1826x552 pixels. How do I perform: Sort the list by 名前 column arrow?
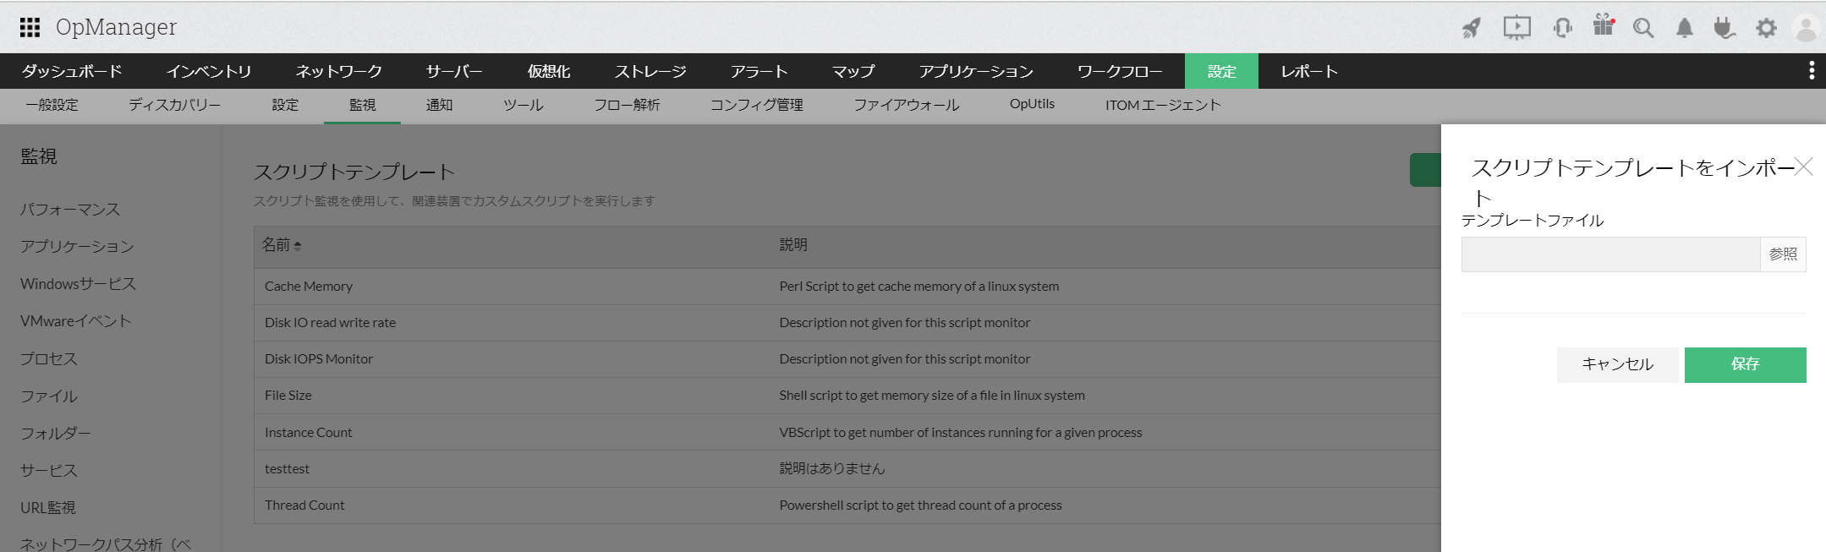tap(298, 245)
